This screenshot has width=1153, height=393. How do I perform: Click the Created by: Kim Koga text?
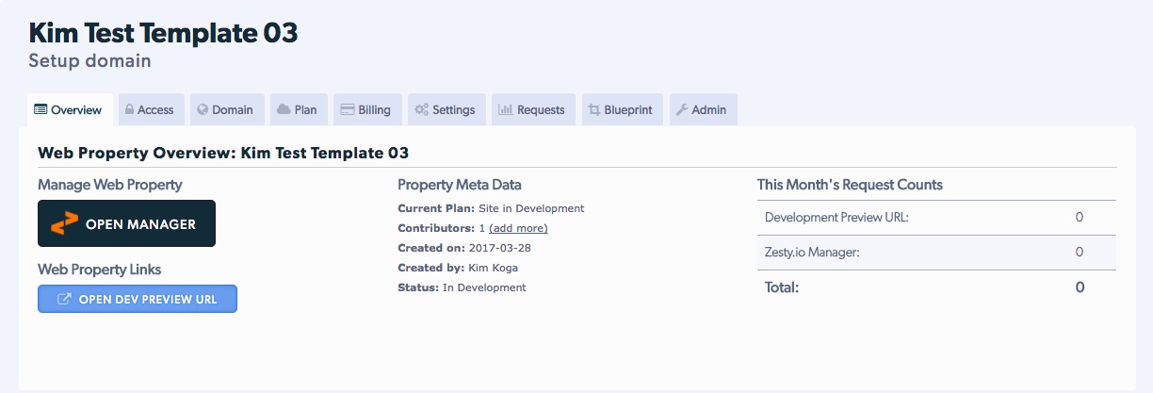(458, 268)
